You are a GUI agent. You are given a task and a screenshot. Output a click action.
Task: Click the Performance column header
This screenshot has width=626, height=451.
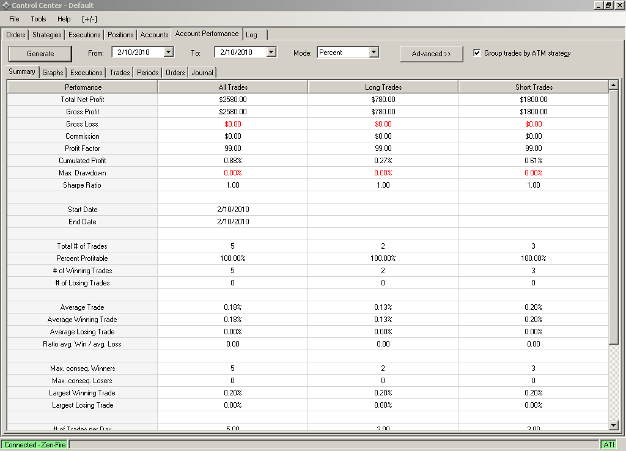pyautogui.click(x=83, y=87)
